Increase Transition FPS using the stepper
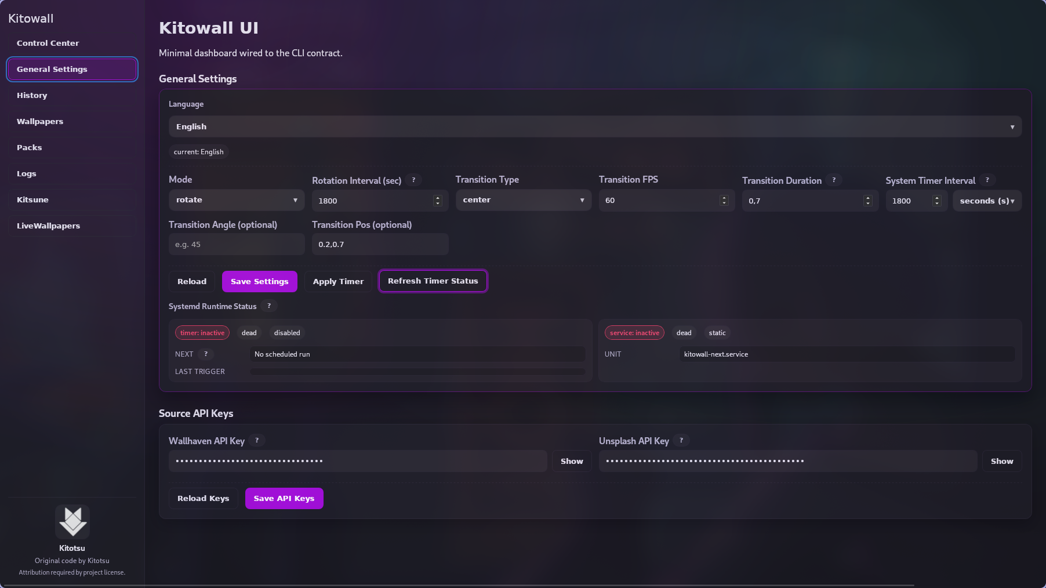The width and height of the screenshot is (1046, 588). [x=723, y=198]
